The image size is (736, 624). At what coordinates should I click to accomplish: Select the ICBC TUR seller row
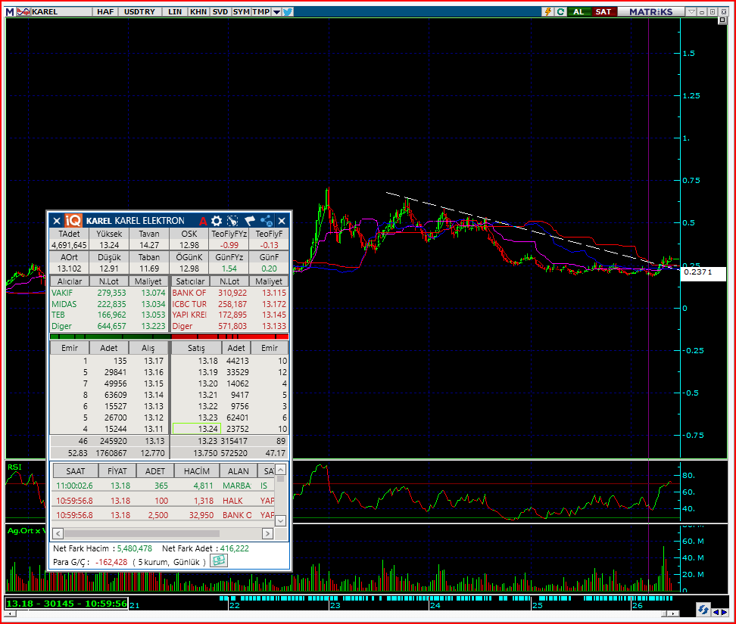click(x=229, y=304)
